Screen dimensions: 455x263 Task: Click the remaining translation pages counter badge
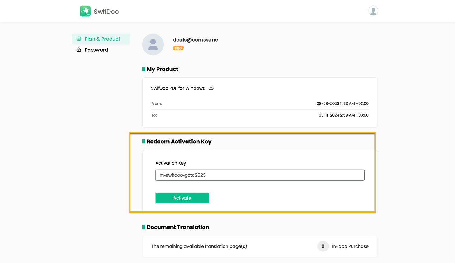coord(323,246)
